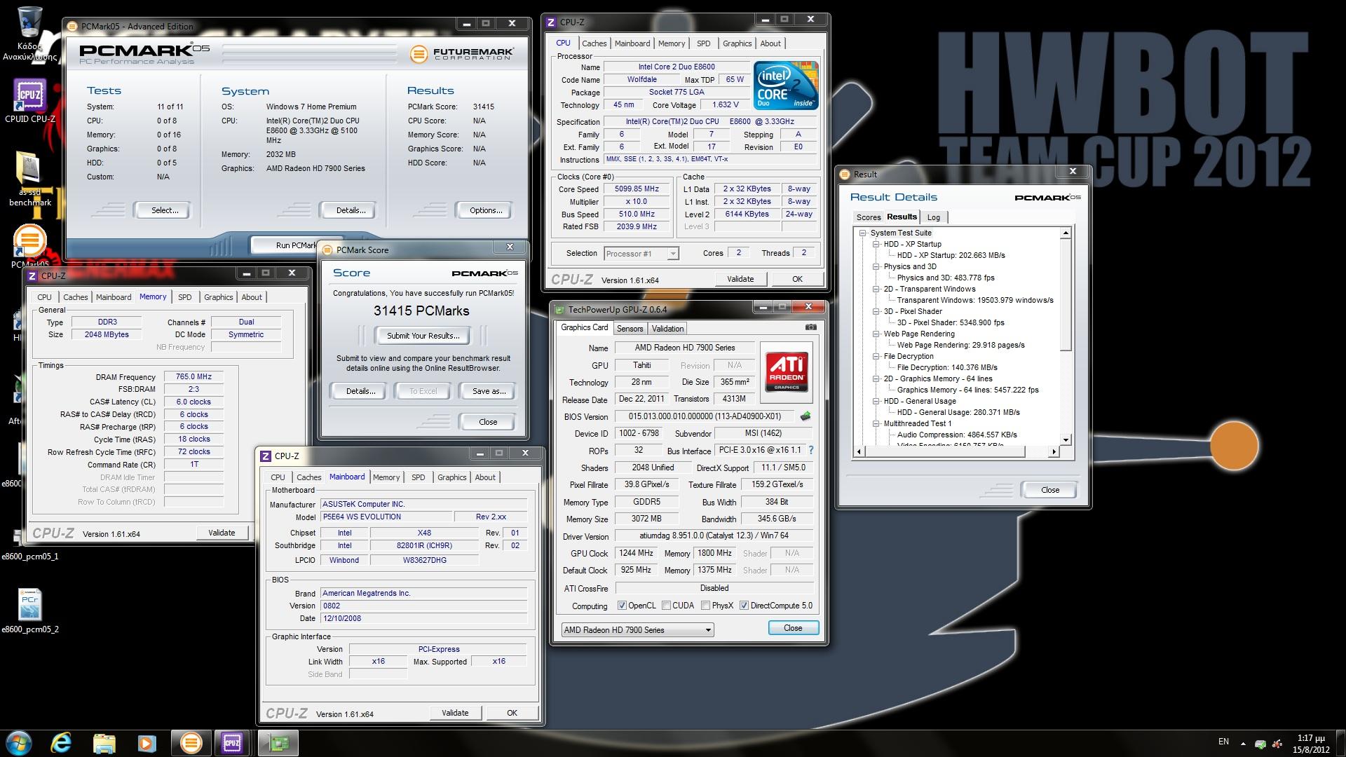Click the ATI Radeon logo in GPU-Z
Viewport: 1346px width, 757px height.
pyautogui.click(x=787, y=371)
